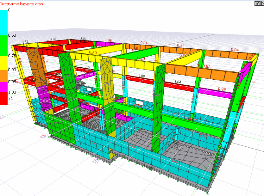Screen dimensions: 264x196
Task: Click the cut-off icon right of the filter funnel
Action: point(262,3)
